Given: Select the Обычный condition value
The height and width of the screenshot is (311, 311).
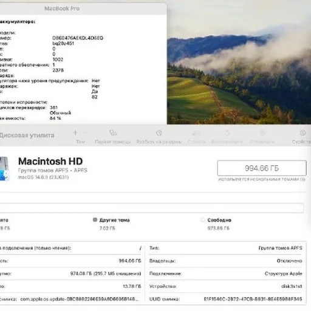Looking at the screenshot, I should [x=60, y=113].
